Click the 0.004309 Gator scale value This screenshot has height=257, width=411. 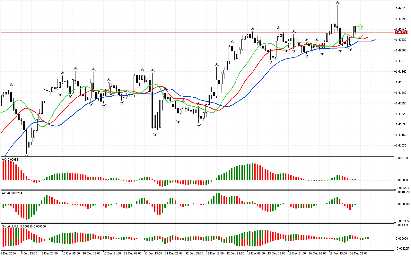coord(402,225)
